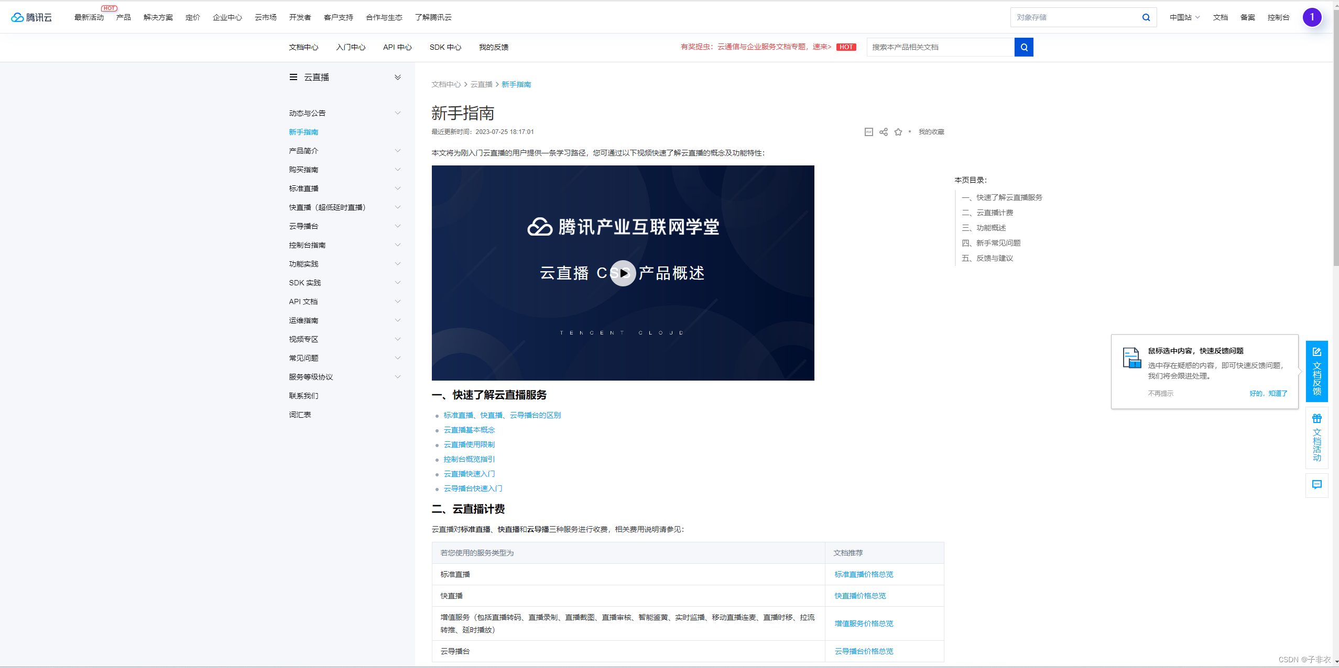This screenshot has width=1339, height=668.
Task: Expand 快直播（超低延时直播） section
Action: point(398,207)
